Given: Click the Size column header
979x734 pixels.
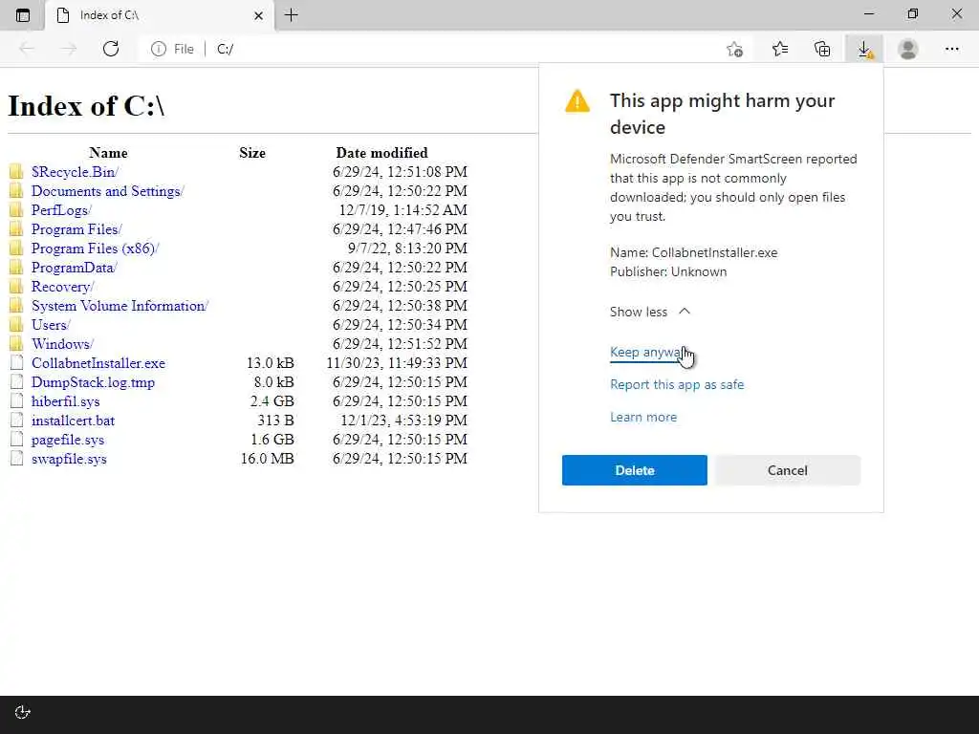Looking at the screenshot, I should pos(252,153).
